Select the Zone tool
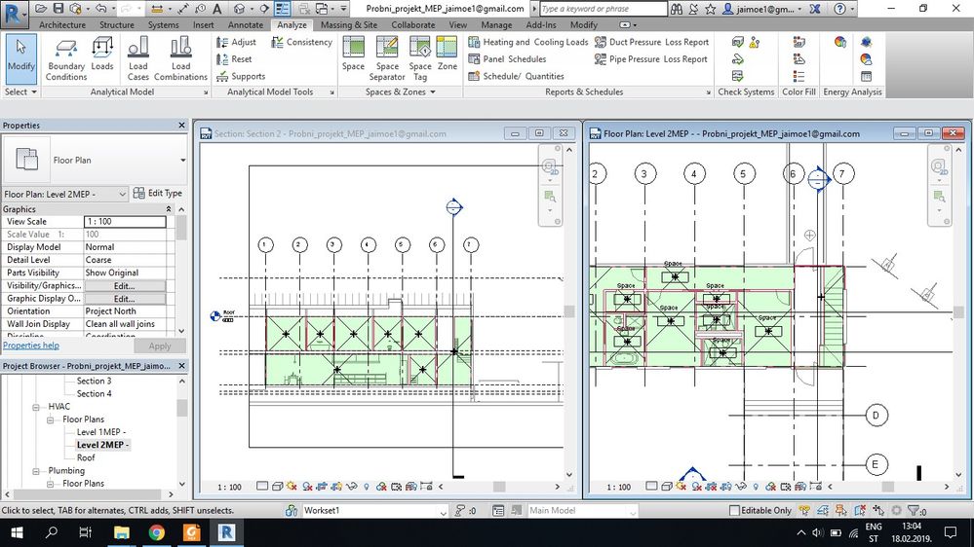Screen dimensions: 974x547 pos(448,54)
